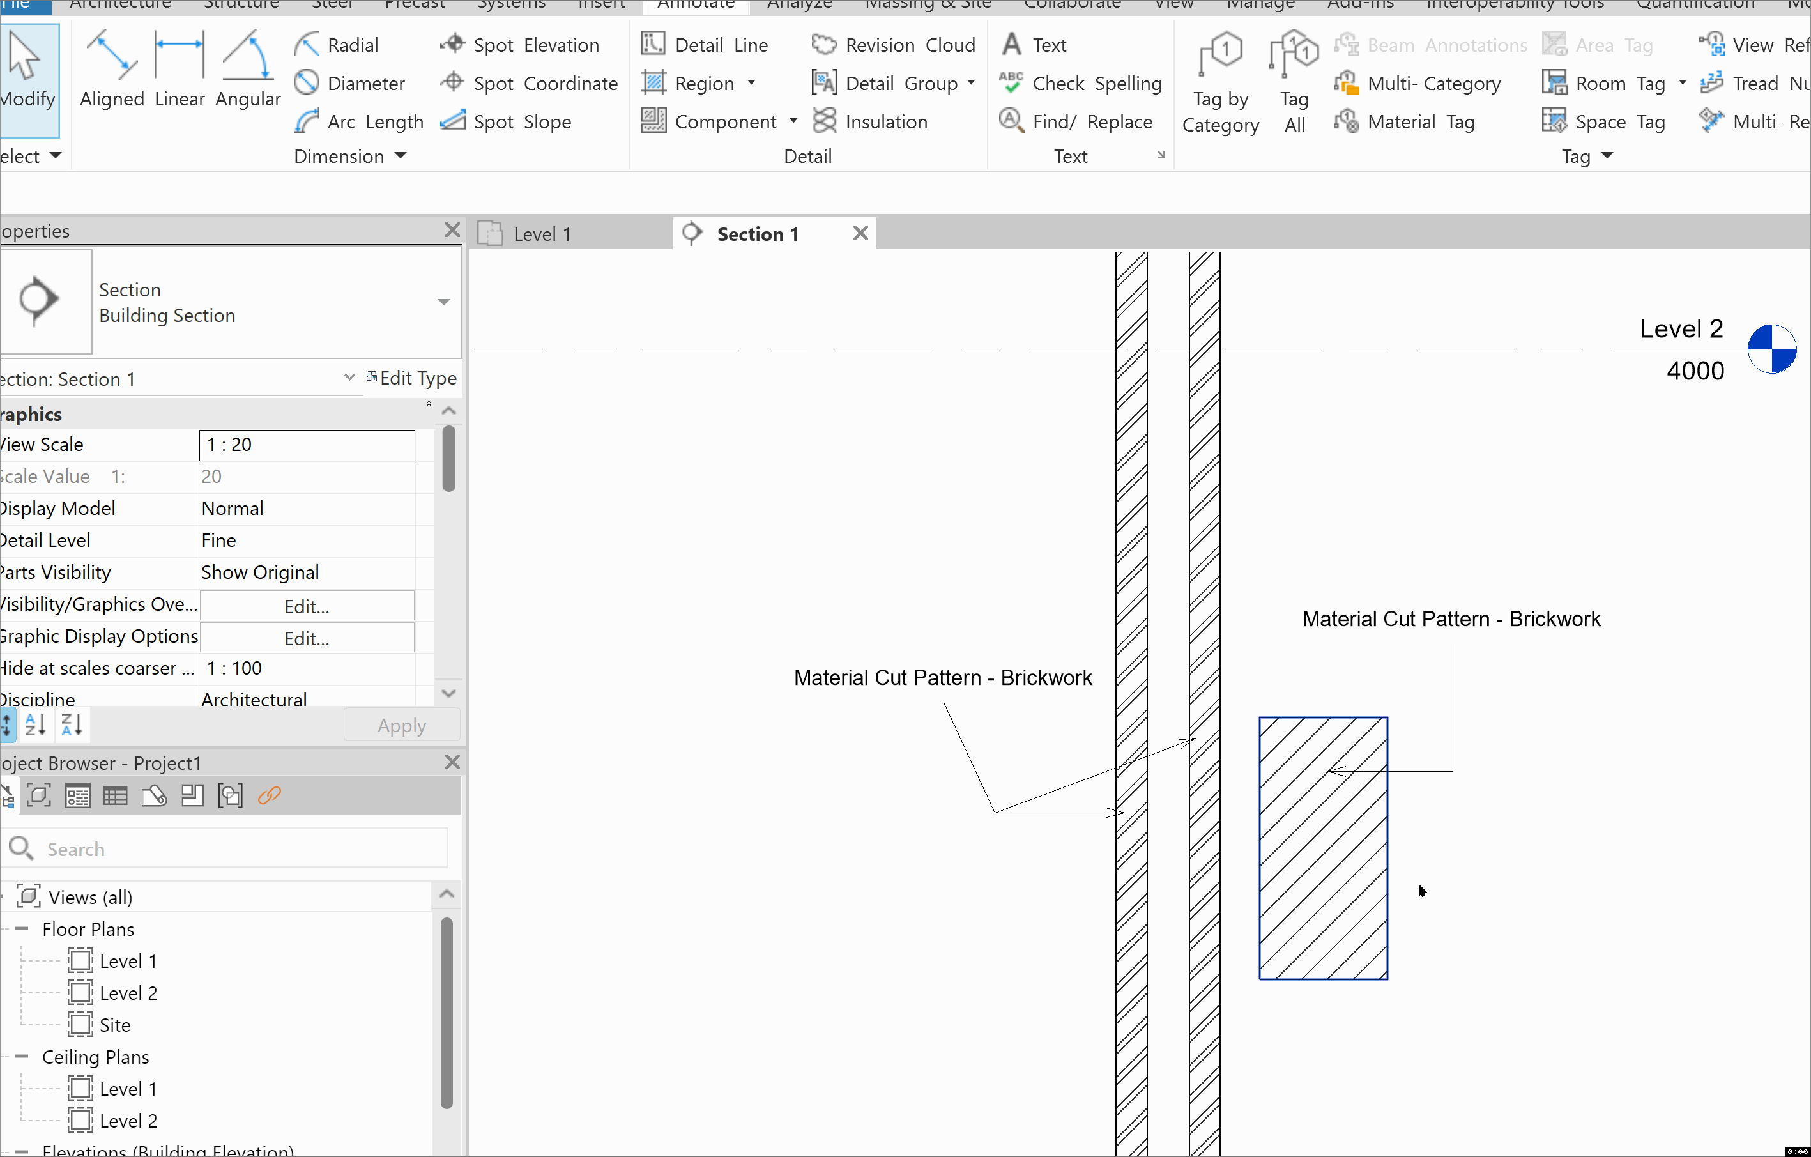This screenshot has height=1157, width=1811.
Task: Activate the Text annotation tool
Action: pyautogui.click(x=1034, y=45)
